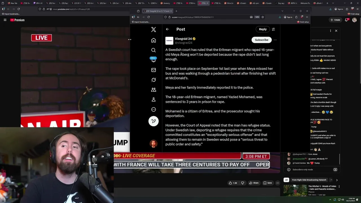Select the All filter chip
Image resolution: width=361 pixels, height=203 pixels.
(286, 180)
